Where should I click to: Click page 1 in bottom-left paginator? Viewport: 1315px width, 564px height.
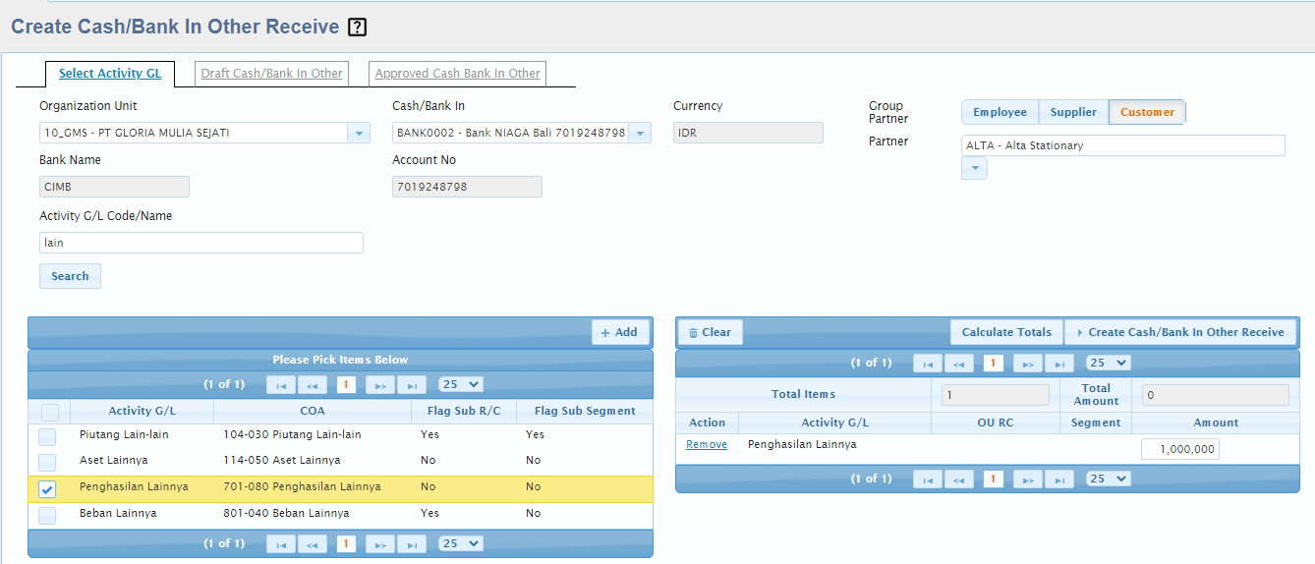pyautogui.click(x=346, y=543)
